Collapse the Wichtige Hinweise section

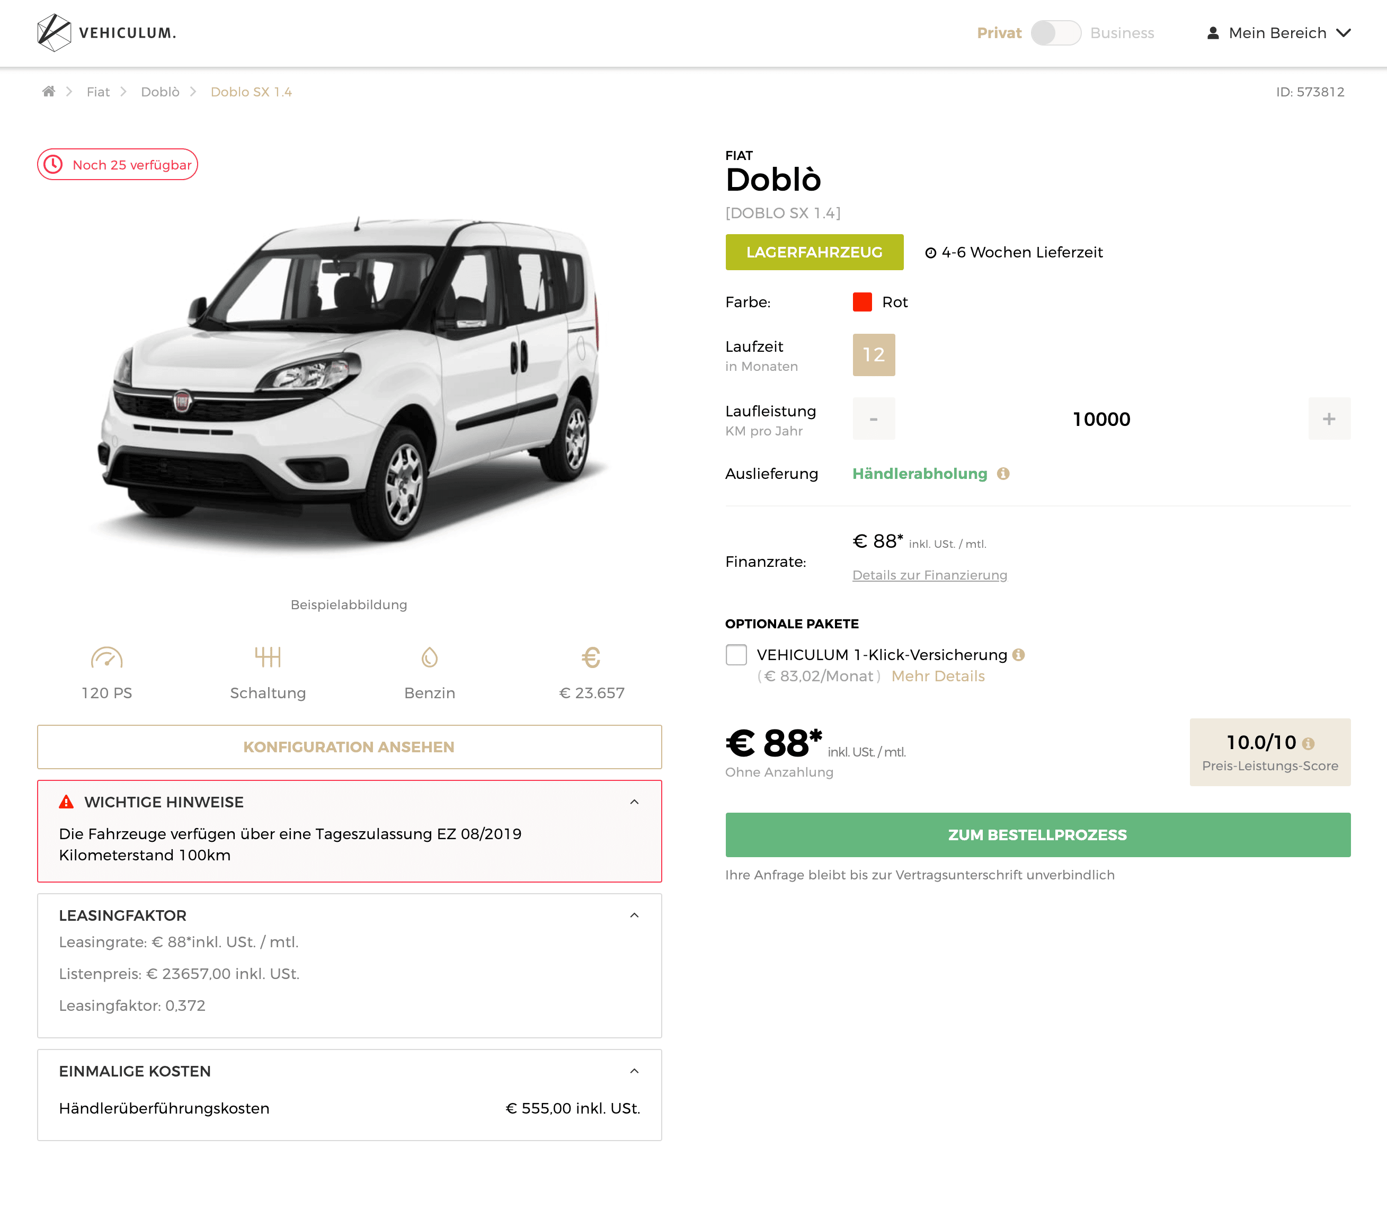(x=634, y=802)
